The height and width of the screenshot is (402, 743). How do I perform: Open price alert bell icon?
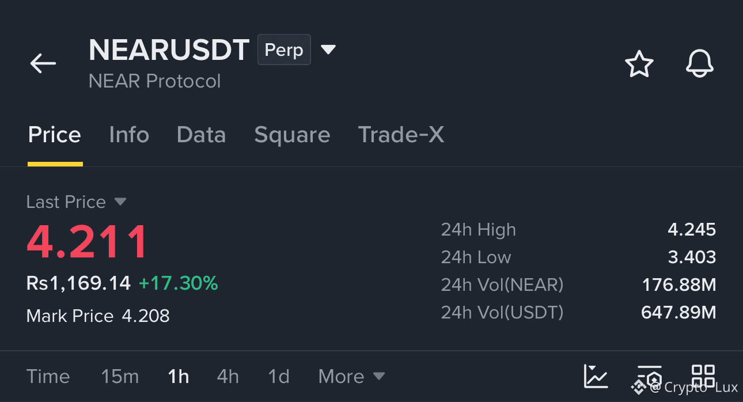pyautogui.click(x=700, y=63)
